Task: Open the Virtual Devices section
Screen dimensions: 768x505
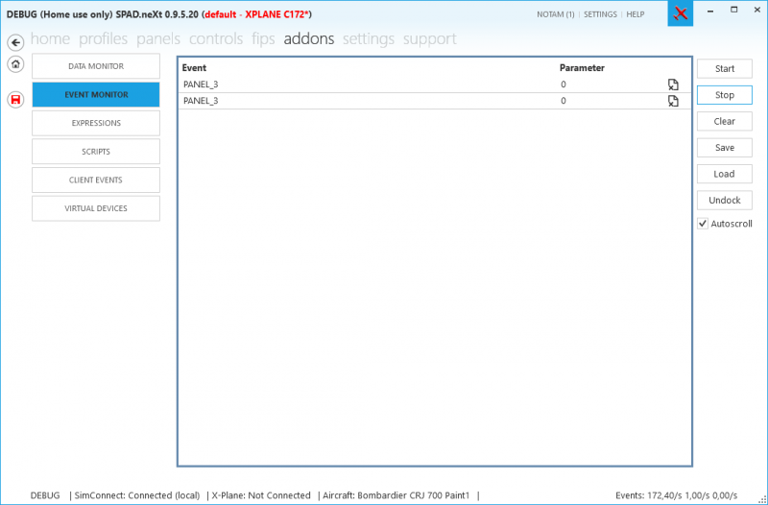Action: coord(96,208)
